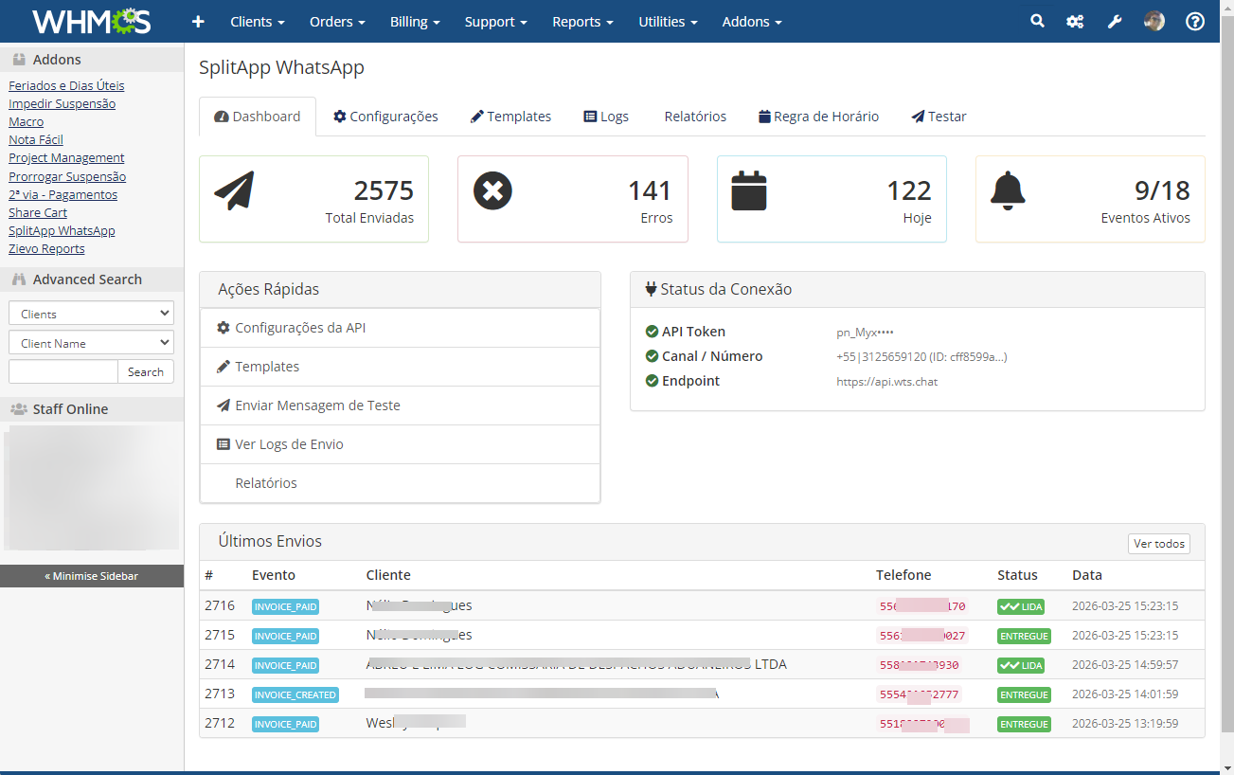Image resolution: width=1234 pixels, height=775 pixels.
Task: Open Feriados e Dias Úteis addon
Action: point(66,85)
